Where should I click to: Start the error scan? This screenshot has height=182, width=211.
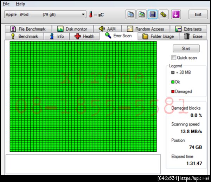pos(186,48)
